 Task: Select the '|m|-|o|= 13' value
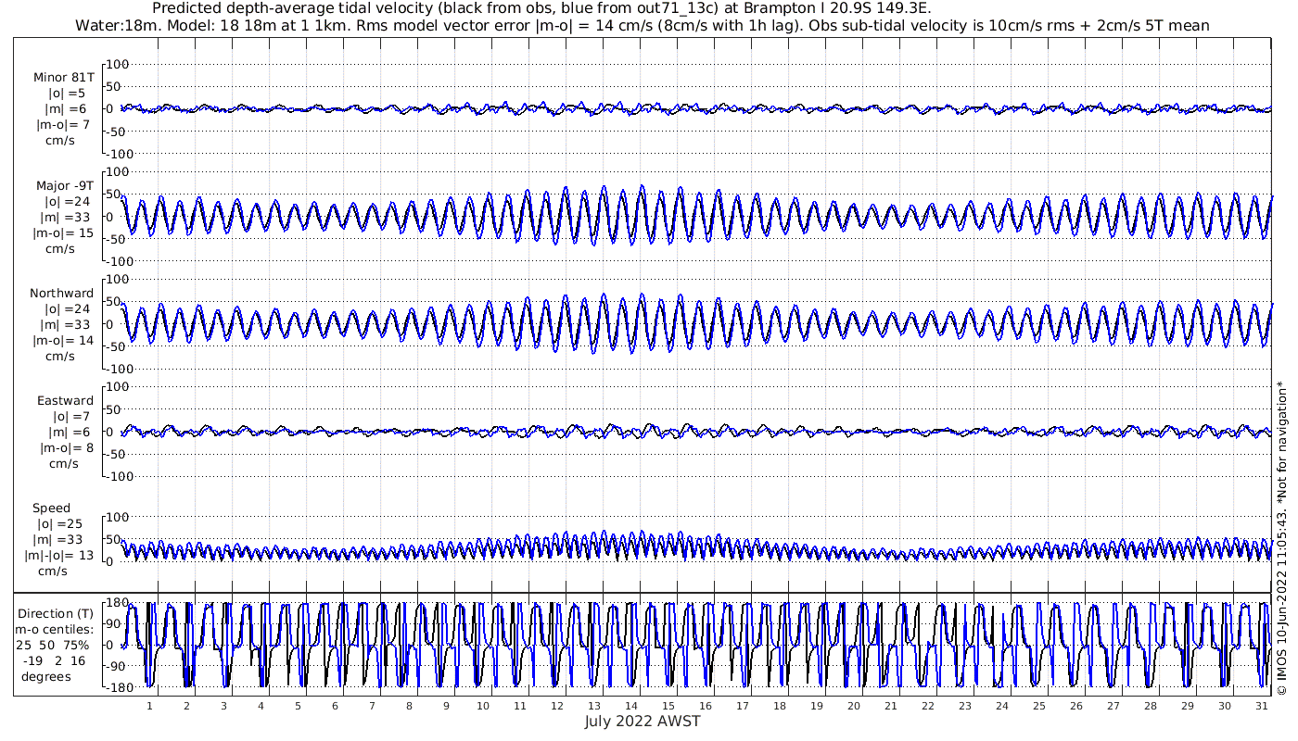pos(59,556)
